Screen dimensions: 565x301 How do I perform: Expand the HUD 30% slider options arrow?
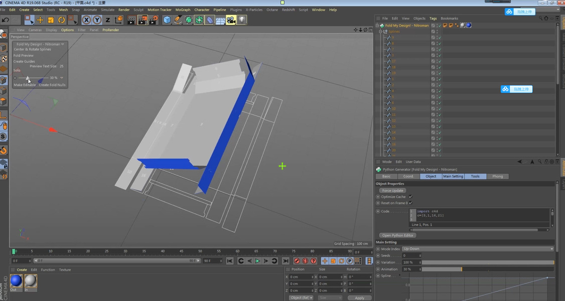coord(62,78)
